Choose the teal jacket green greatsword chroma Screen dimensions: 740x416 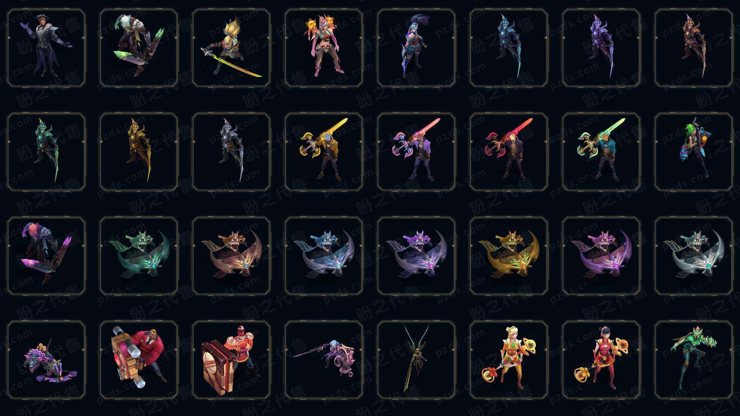tap(601, 152)
